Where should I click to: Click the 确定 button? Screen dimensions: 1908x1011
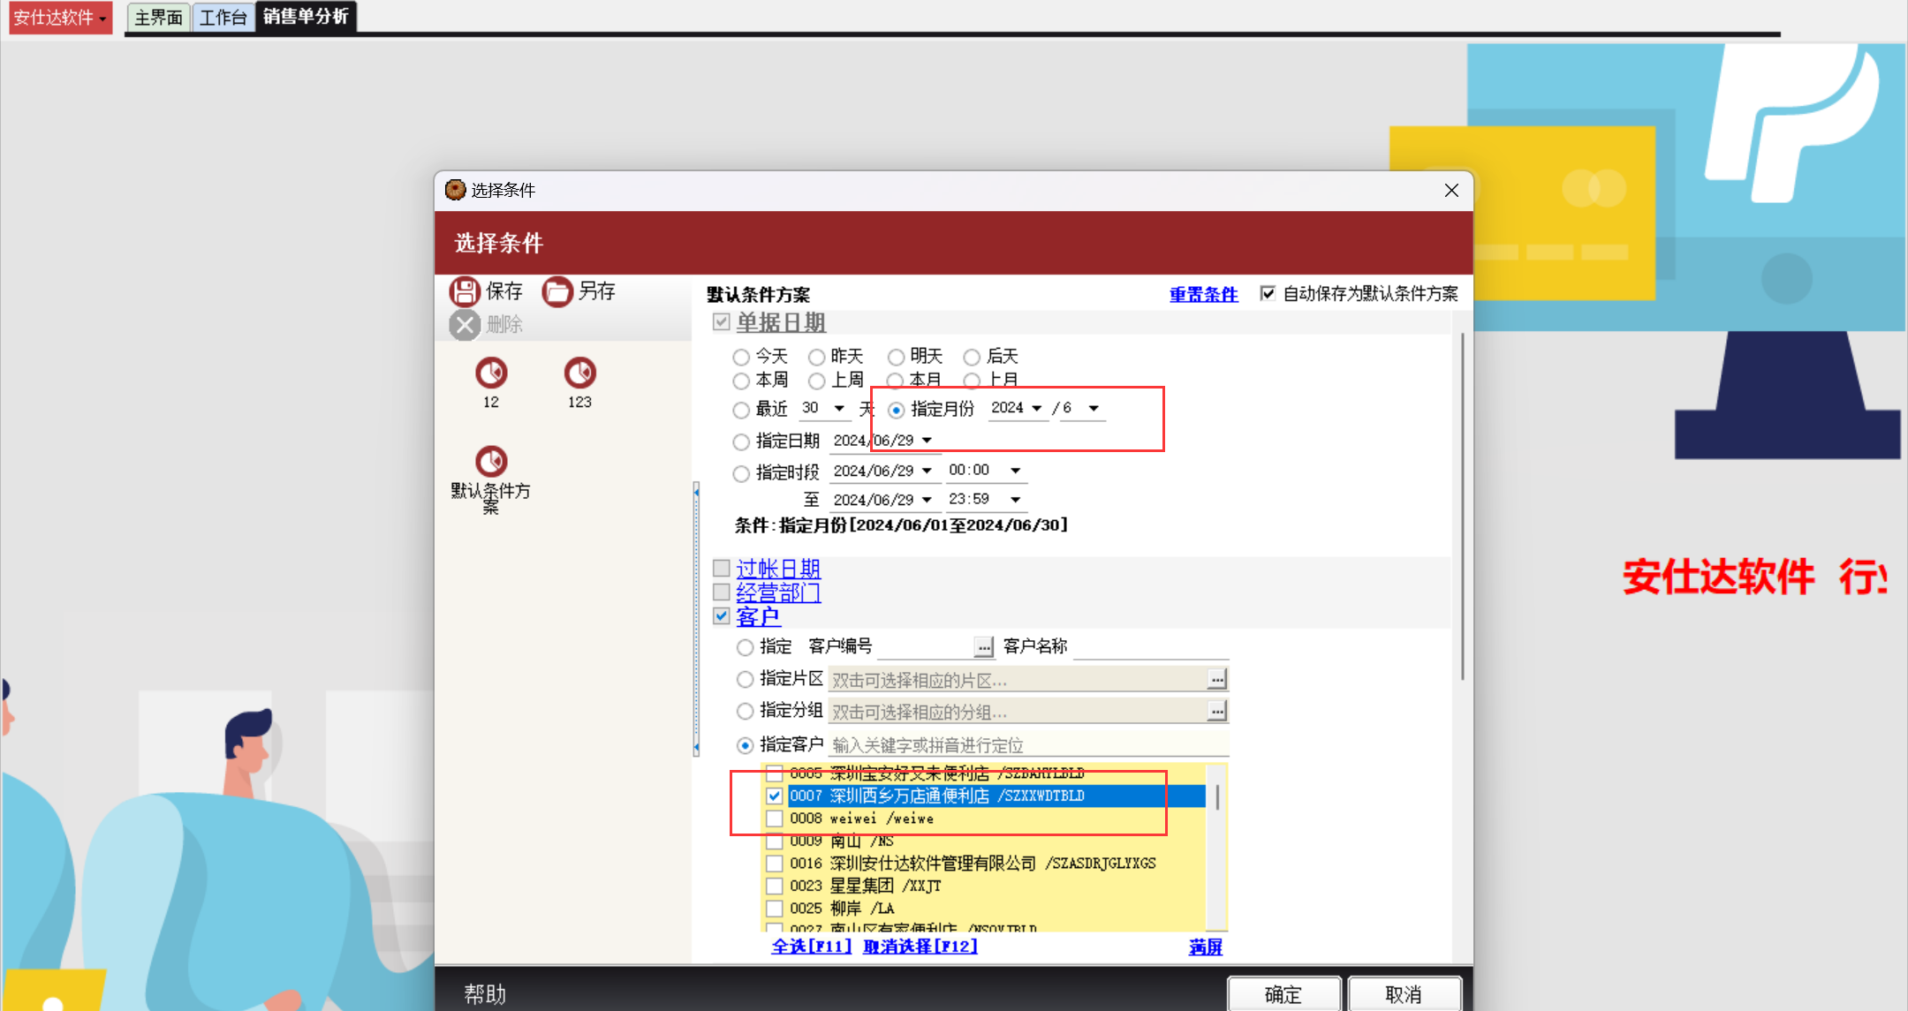tap(1283, 994)
